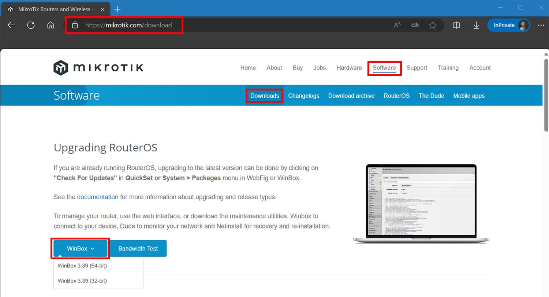Viewport: 549px width, 297px height.
Task: Toggle the split screen icon
Action: click(456, 25)
